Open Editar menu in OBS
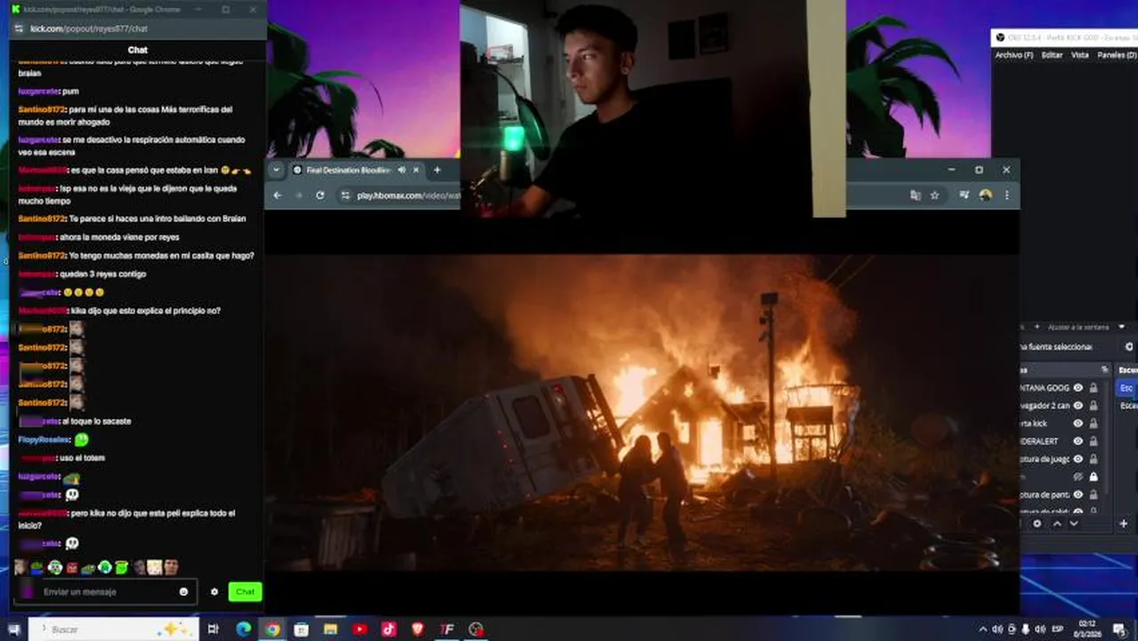Screen dimensions: 1138x641 (1052, 55)
